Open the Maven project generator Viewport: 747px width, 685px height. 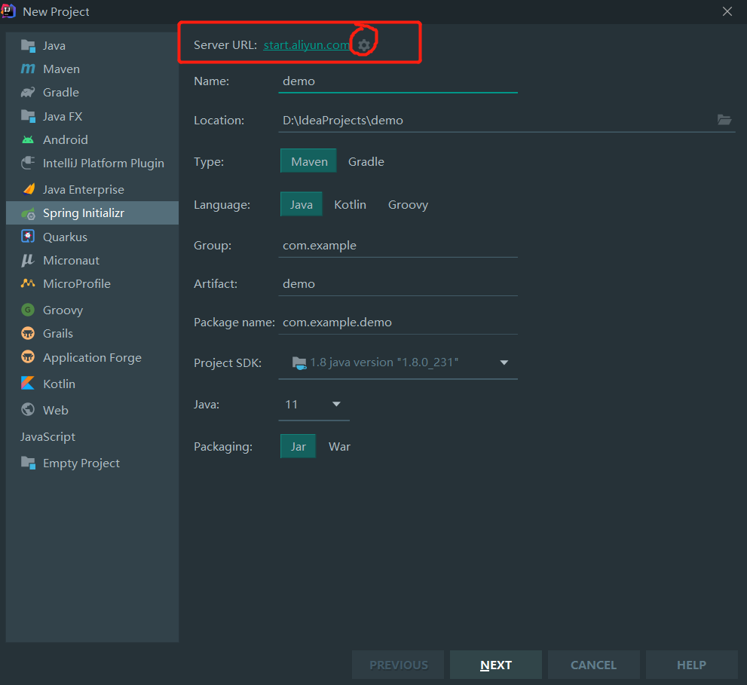point(60,69)
